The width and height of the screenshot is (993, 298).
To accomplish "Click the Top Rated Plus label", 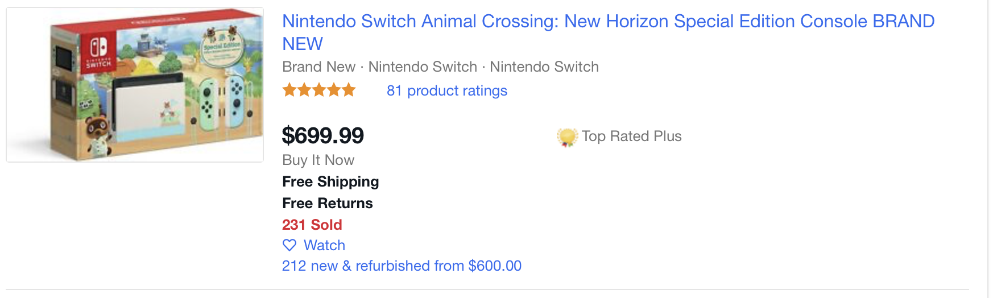I will 631,136.
